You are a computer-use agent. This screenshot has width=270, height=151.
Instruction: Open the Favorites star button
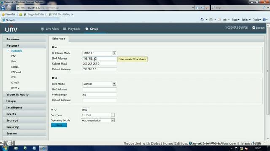[x=8, y=14]
